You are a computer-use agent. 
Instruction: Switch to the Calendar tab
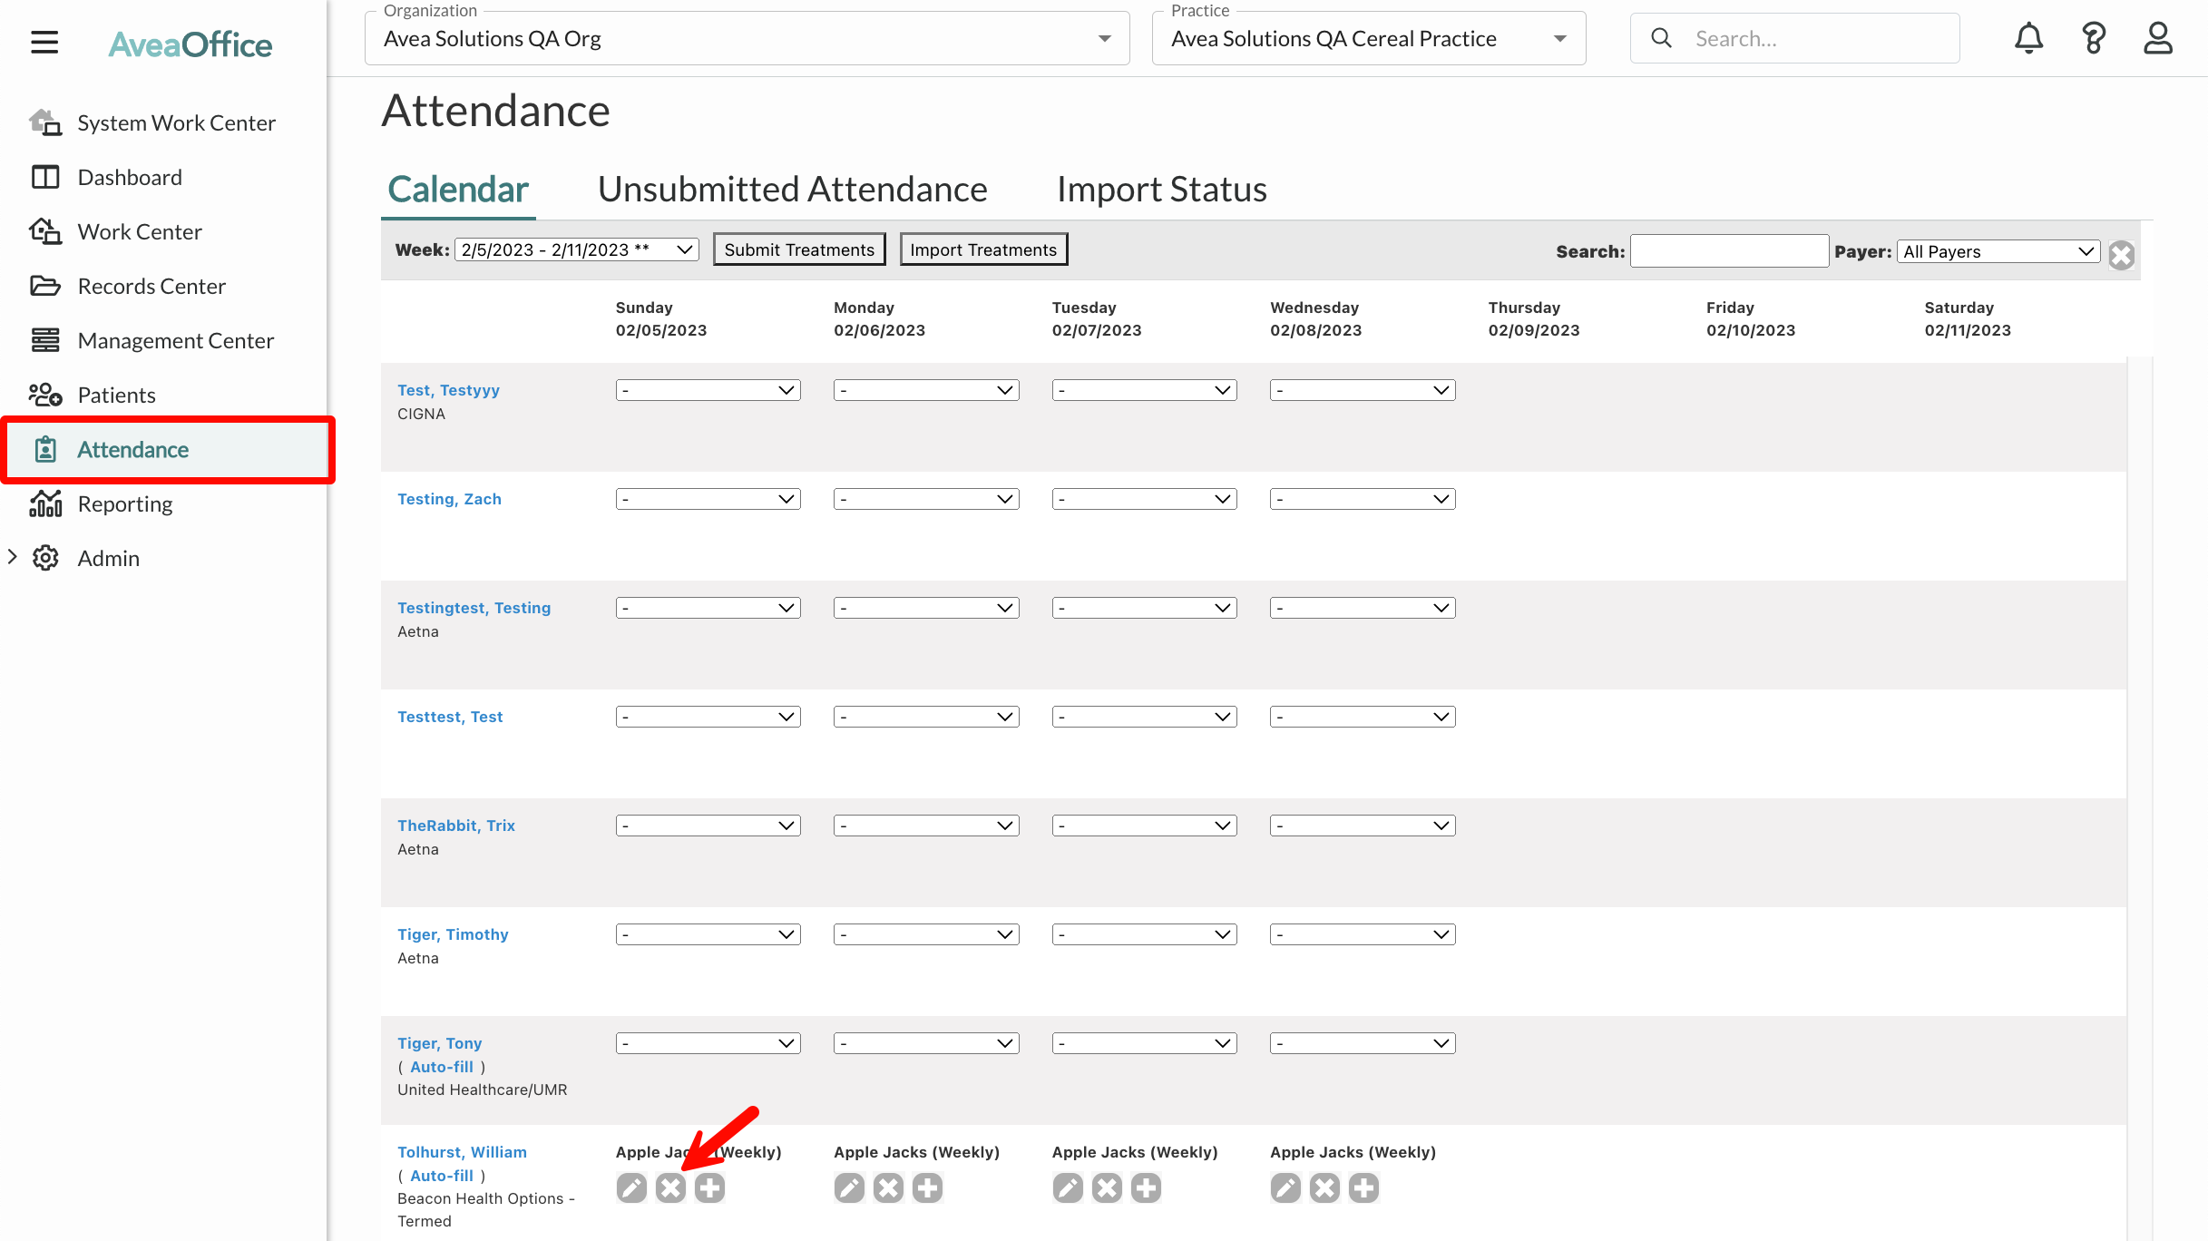pyautogui.click(x=458, y=190)
